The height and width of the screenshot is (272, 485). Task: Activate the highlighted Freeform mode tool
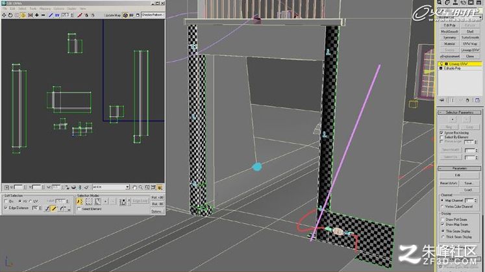(x=23, y=15)
